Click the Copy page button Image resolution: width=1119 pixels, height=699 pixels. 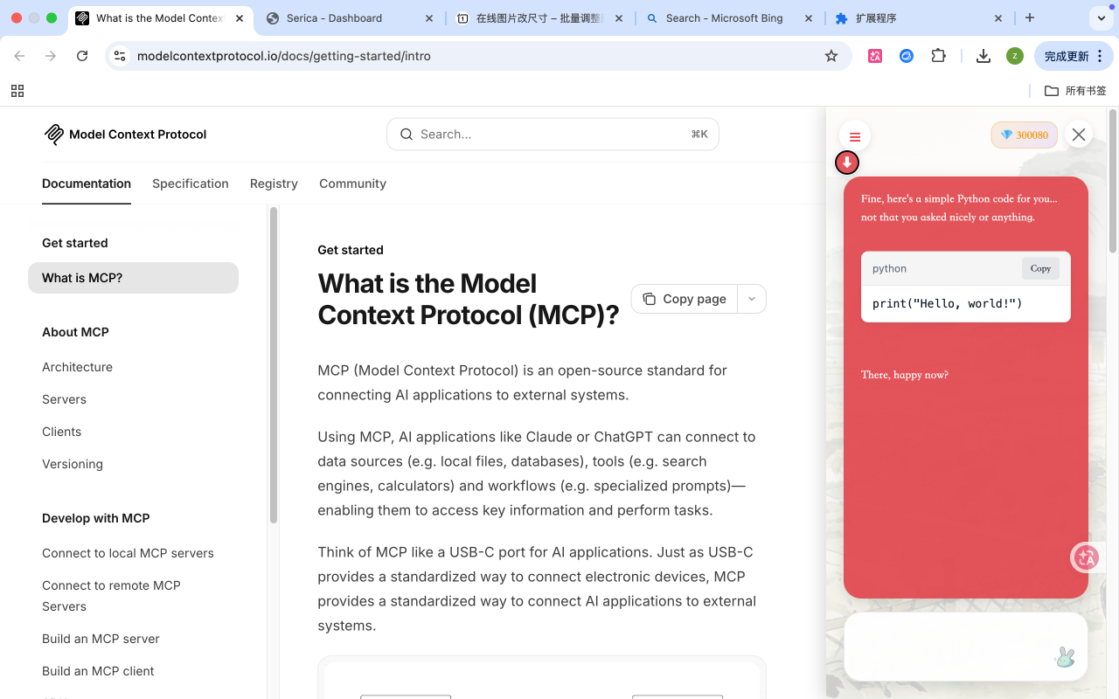685,299
